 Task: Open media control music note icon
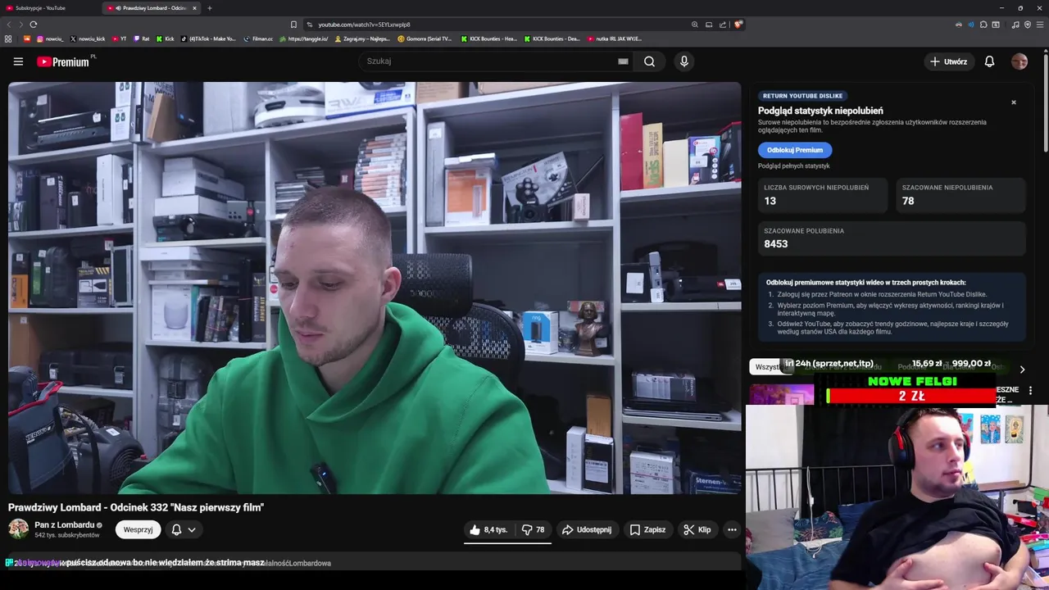(1015, 25)
